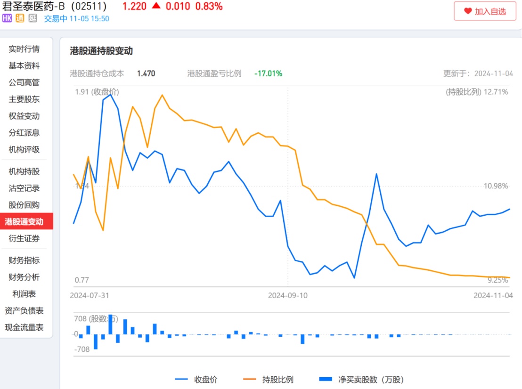This screenshot has height=389, width=522.
Task: Click the purple HK market badge
Action: 7,18
